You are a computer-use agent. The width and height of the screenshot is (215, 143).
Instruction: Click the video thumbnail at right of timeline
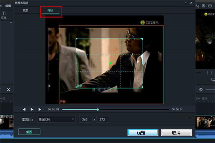(x=205, y=122)
